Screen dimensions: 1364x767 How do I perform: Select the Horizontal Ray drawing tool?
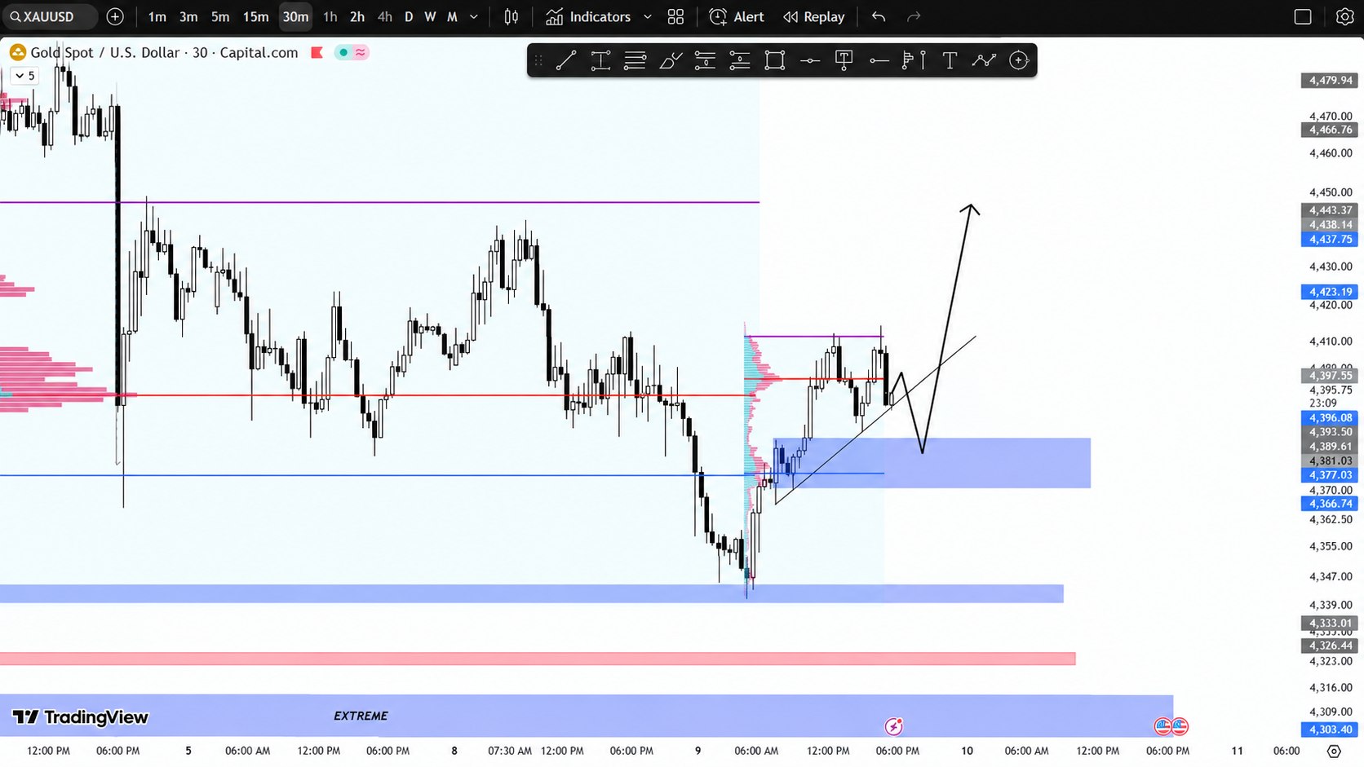[879, 60]
